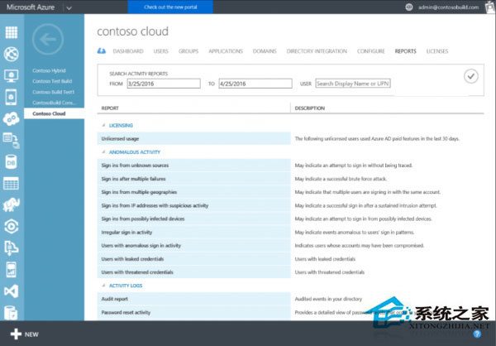The height and width of the screenshot is (346, 496).
Task: Open Mobile Services phone icon in sidebar
Action: 11,97
